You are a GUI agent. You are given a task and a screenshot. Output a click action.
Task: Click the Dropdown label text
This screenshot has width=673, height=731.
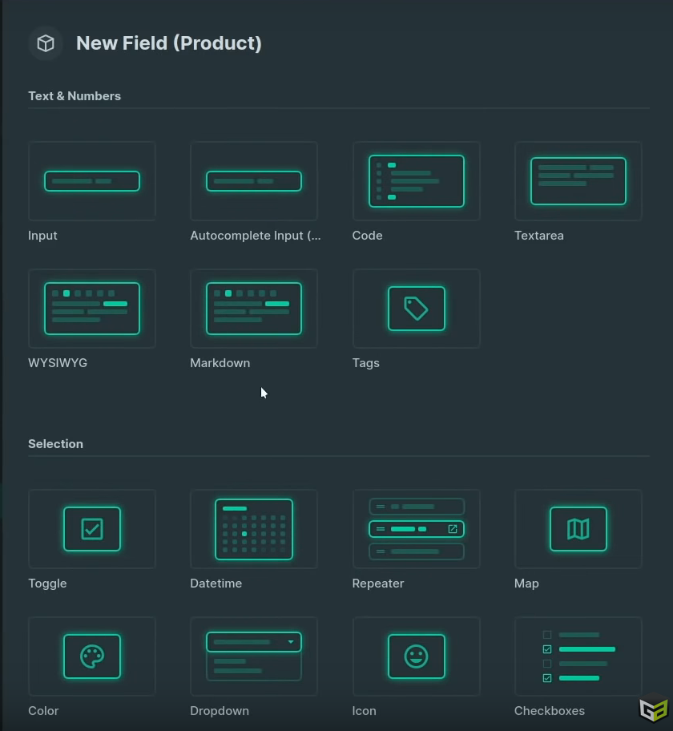click(x=220, y=711)
